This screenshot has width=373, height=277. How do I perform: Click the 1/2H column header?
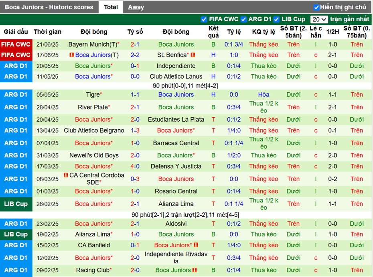point(332,32)
